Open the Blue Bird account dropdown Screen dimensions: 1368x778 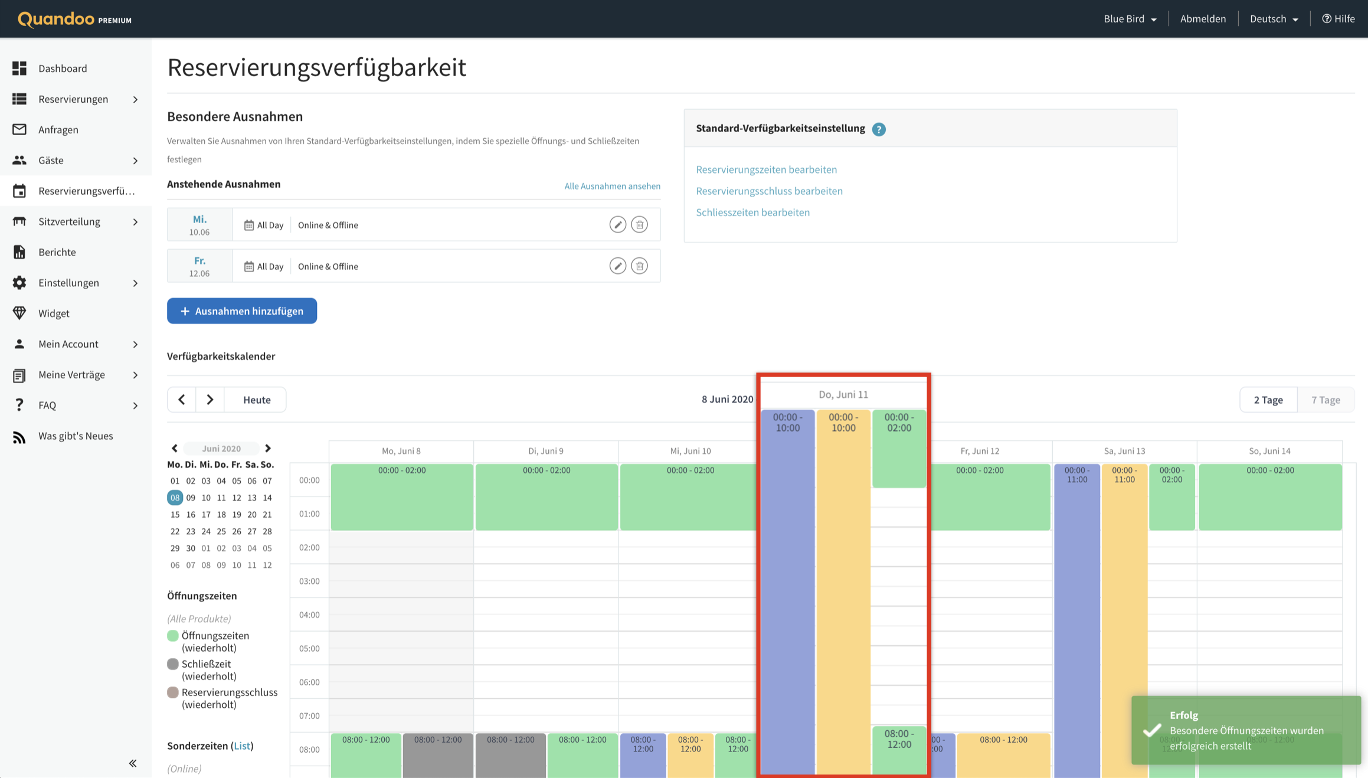[1130, 19]
